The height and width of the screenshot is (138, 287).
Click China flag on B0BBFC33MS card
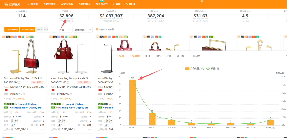[53, 90]
